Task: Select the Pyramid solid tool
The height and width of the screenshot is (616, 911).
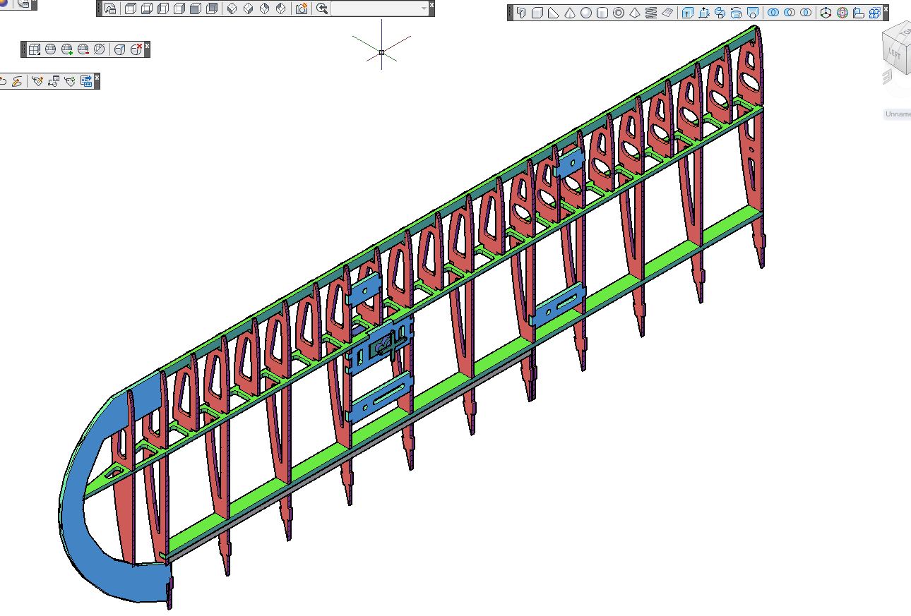Action: [x=634, y=13]
